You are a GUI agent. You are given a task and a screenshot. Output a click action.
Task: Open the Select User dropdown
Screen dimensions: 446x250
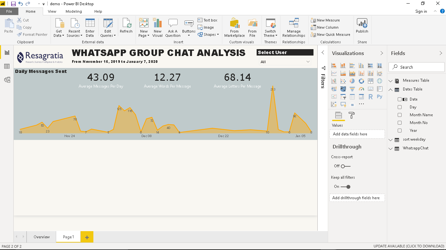click(285, 62)
